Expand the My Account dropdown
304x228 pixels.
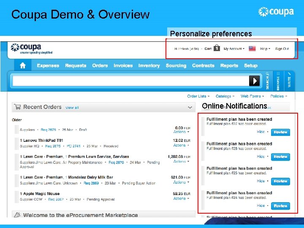pyautogui.click(x=234, y=49)
